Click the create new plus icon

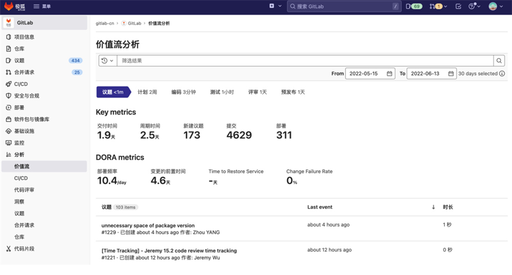pos(272,6)
